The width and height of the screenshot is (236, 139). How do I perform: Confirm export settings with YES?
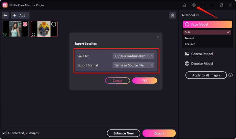[x=145, y=80]
